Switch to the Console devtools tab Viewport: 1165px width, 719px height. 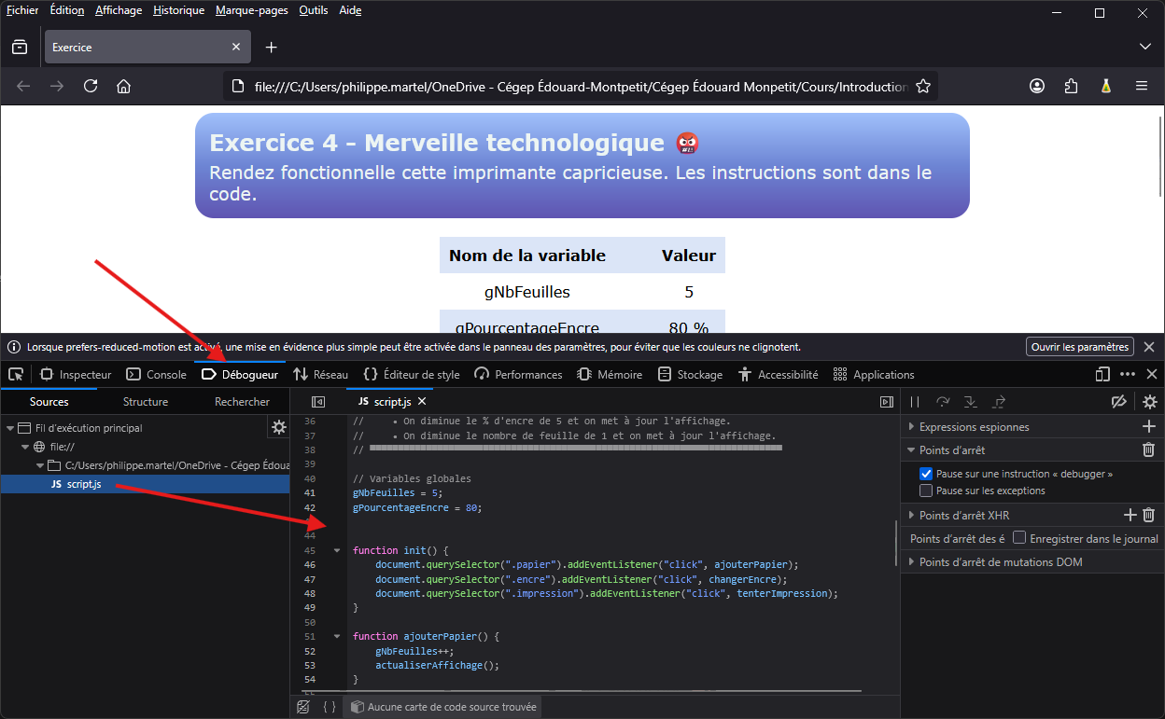coord(156,374)
